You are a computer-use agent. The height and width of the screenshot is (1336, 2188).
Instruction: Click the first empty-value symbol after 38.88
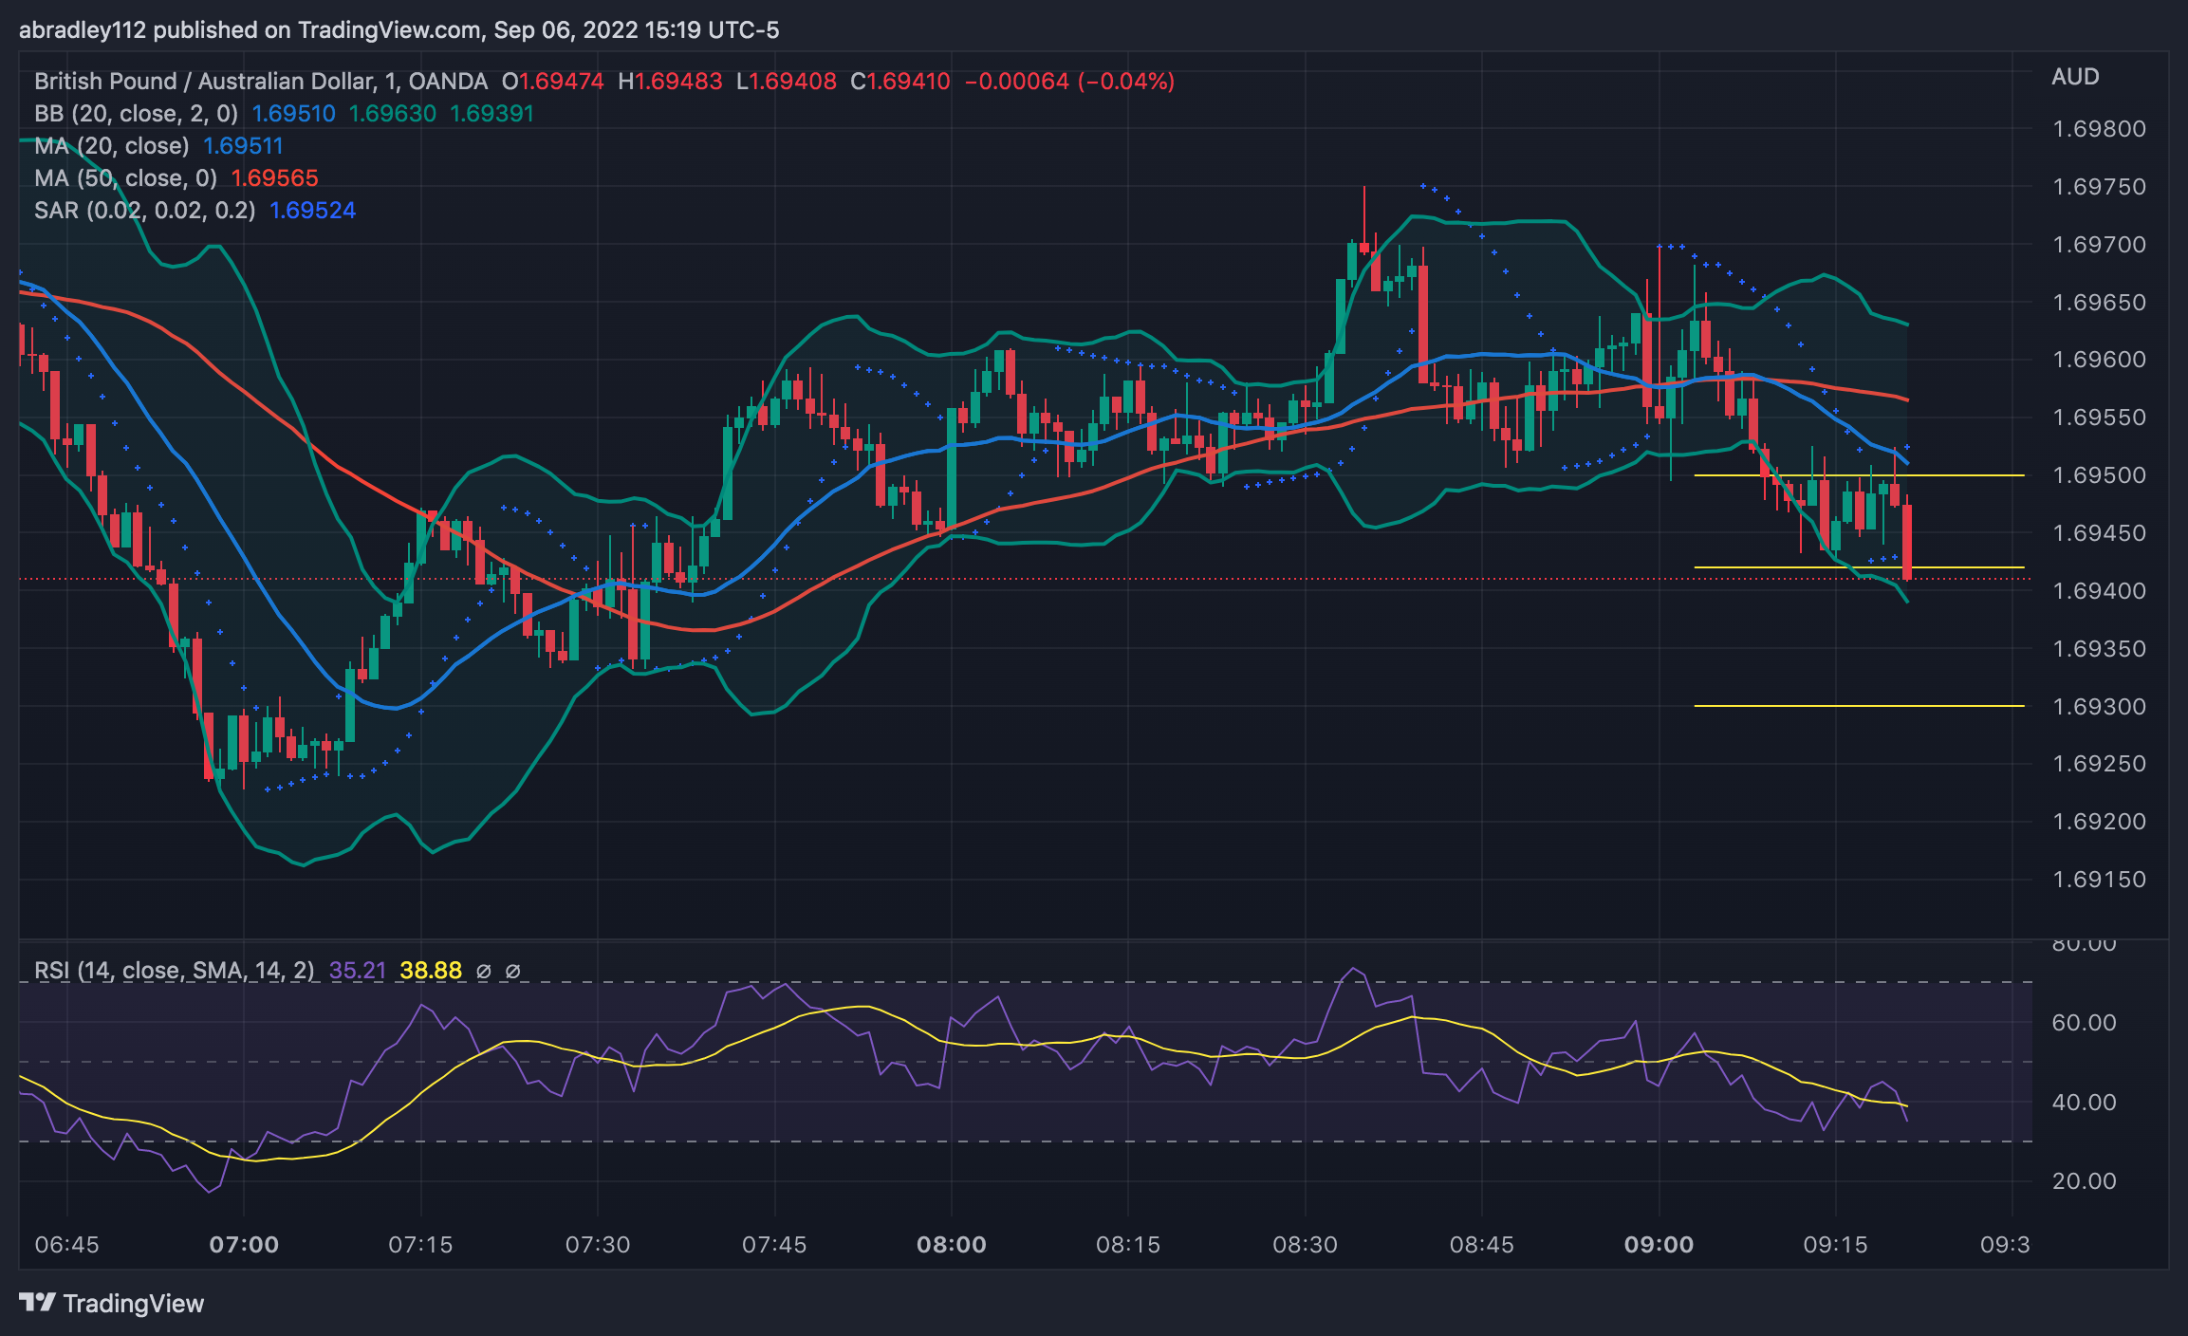click(x=484, y=971)
